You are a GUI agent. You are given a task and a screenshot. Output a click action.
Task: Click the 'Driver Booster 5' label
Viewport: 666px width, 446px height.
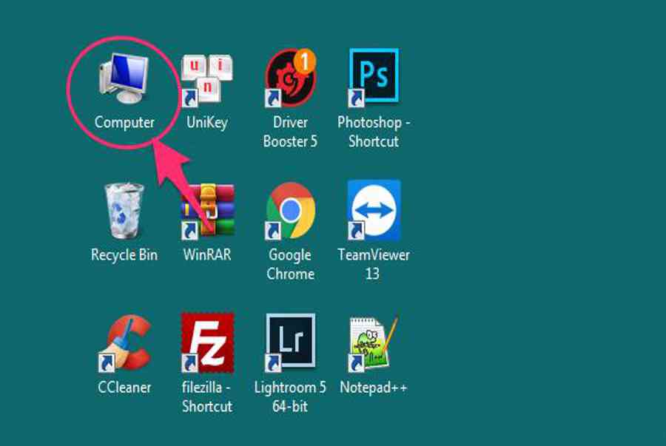(291, 132)
